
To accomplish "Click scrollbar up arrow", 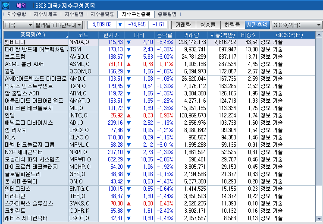I will click(x=319, y=35).
